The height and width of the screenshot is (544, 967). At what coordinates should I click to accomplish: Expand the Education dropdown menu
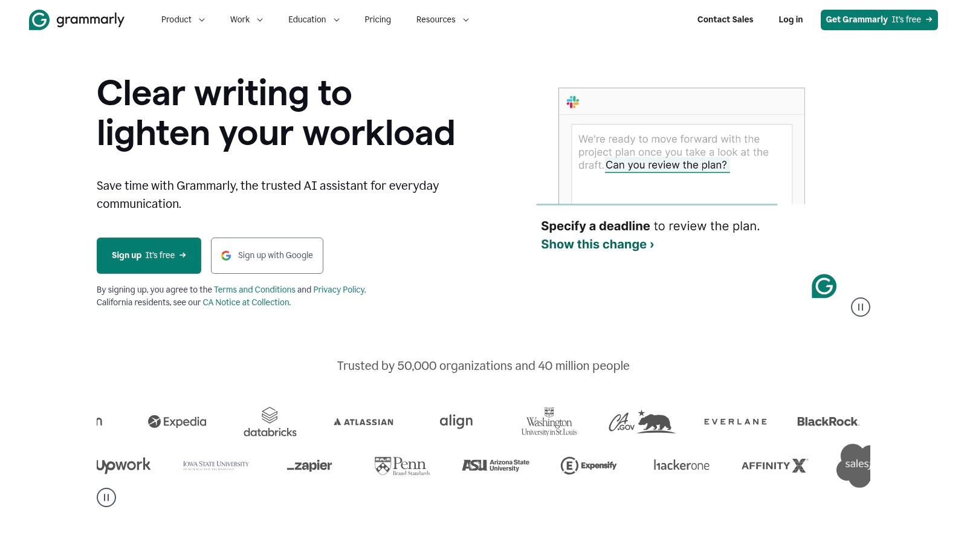point(314,19)
